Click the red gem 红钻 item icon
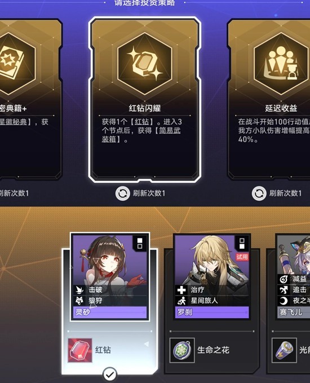The height and width of the screenshot is (383, 310). pos(80,350)
